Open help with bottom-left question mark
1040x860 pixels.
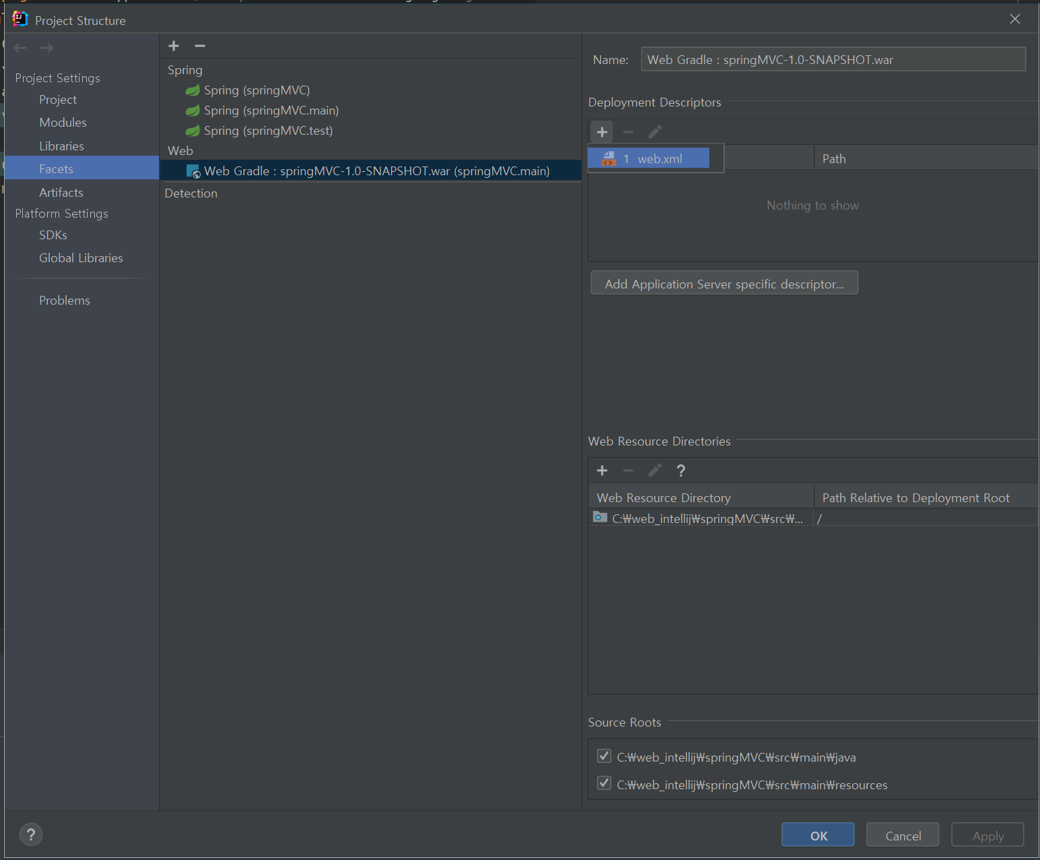(30, 835)
